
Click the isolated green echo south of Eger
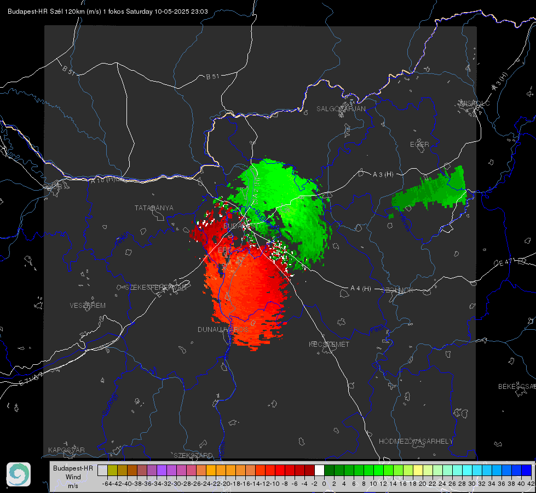point(431,192)
